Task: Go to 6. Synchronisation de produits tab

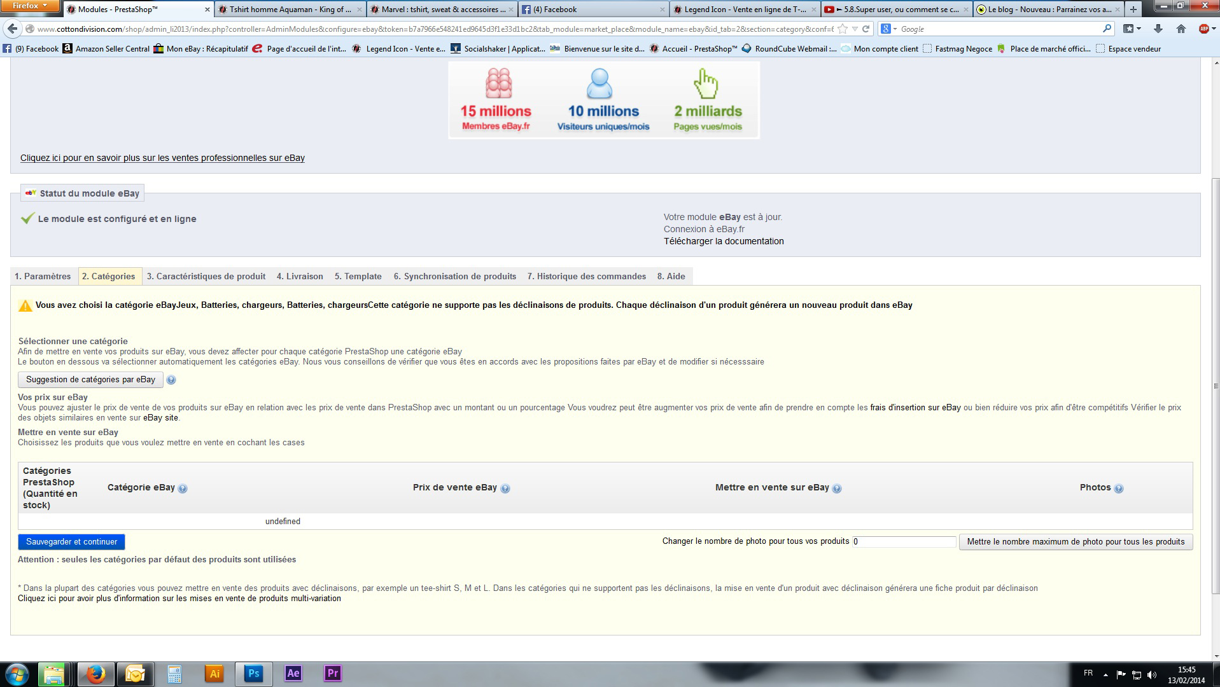Action: [x=455, y=276]
